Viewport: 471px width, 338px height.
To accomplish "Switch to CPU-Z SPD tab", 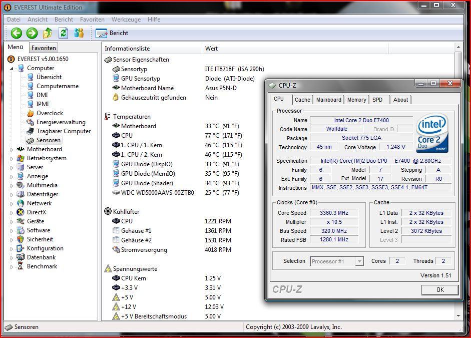I will (377, 100).
